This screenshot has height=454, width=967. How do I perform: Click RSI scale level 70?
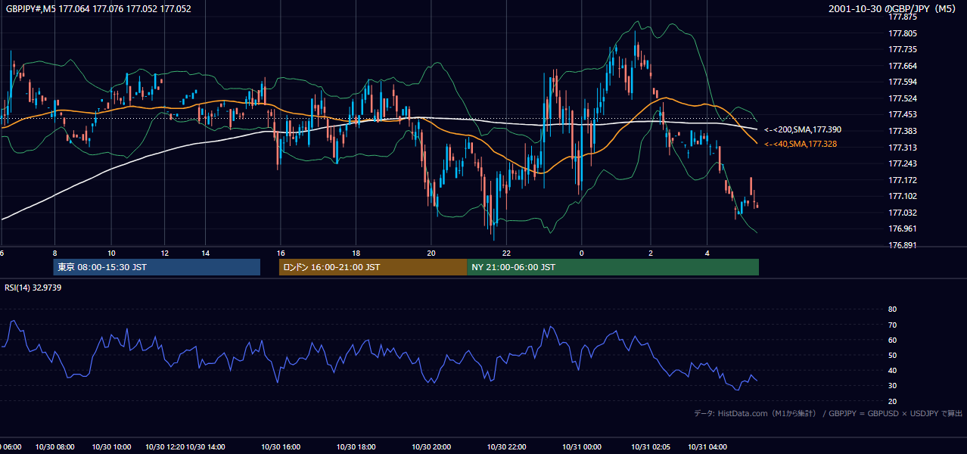[x=892, y=325]
